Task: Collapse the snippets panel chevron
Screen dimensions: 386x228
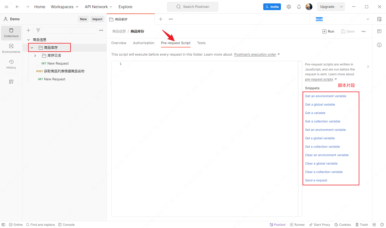Action: 368,67
